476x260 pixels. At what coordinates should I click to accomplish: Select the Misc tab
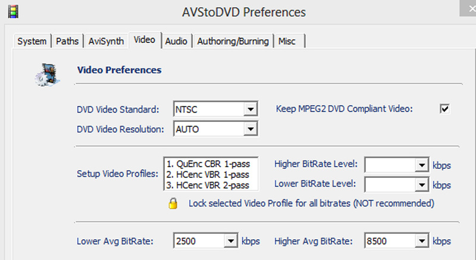[x=289, y=41]
